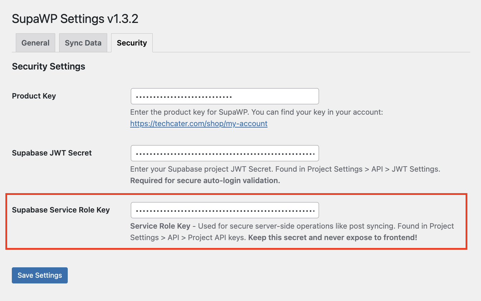Click the Supabase Service Role Key field
Image resolution: width=481 pixels, height=301 pixels.
point(224,210)
